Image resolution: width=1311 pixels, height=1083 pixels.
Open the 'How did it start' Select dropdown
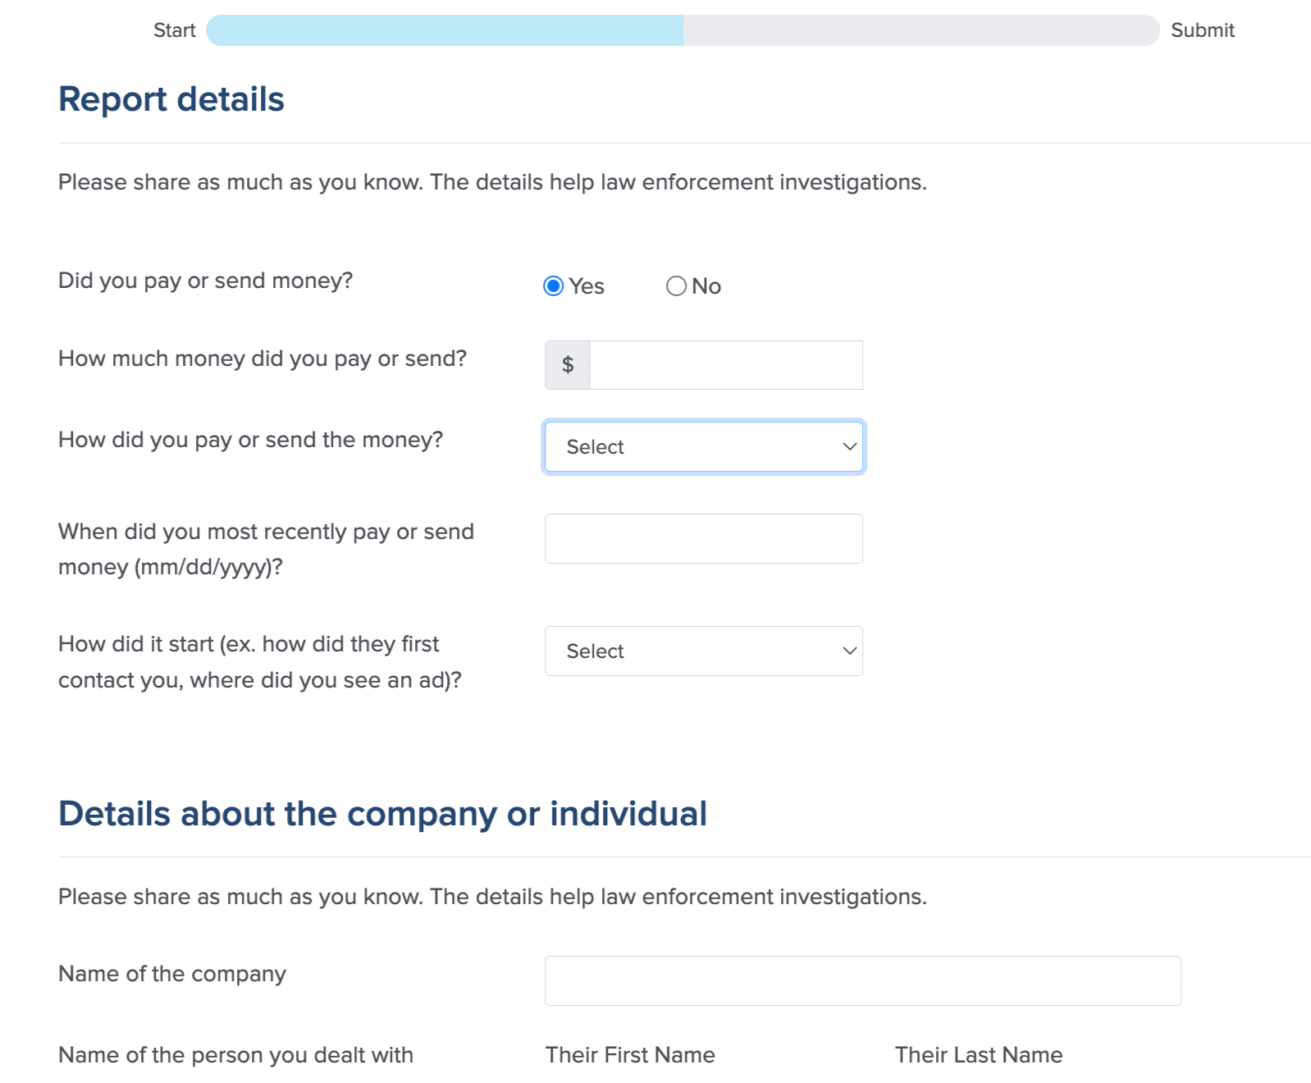704,651
